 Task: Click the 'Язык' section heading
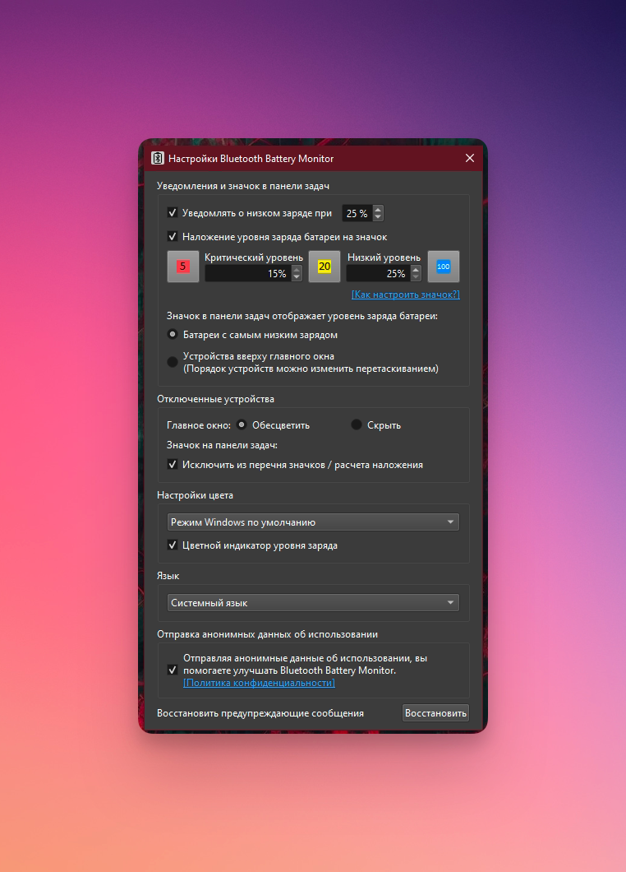[168, 576]
